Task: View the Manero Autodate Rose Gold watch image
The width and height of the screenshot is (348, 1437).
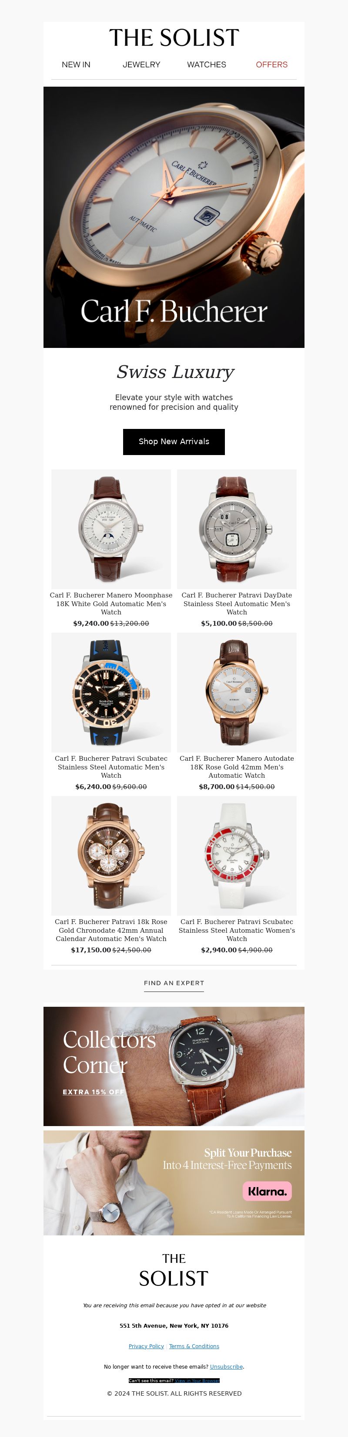Action: [237, 692]
